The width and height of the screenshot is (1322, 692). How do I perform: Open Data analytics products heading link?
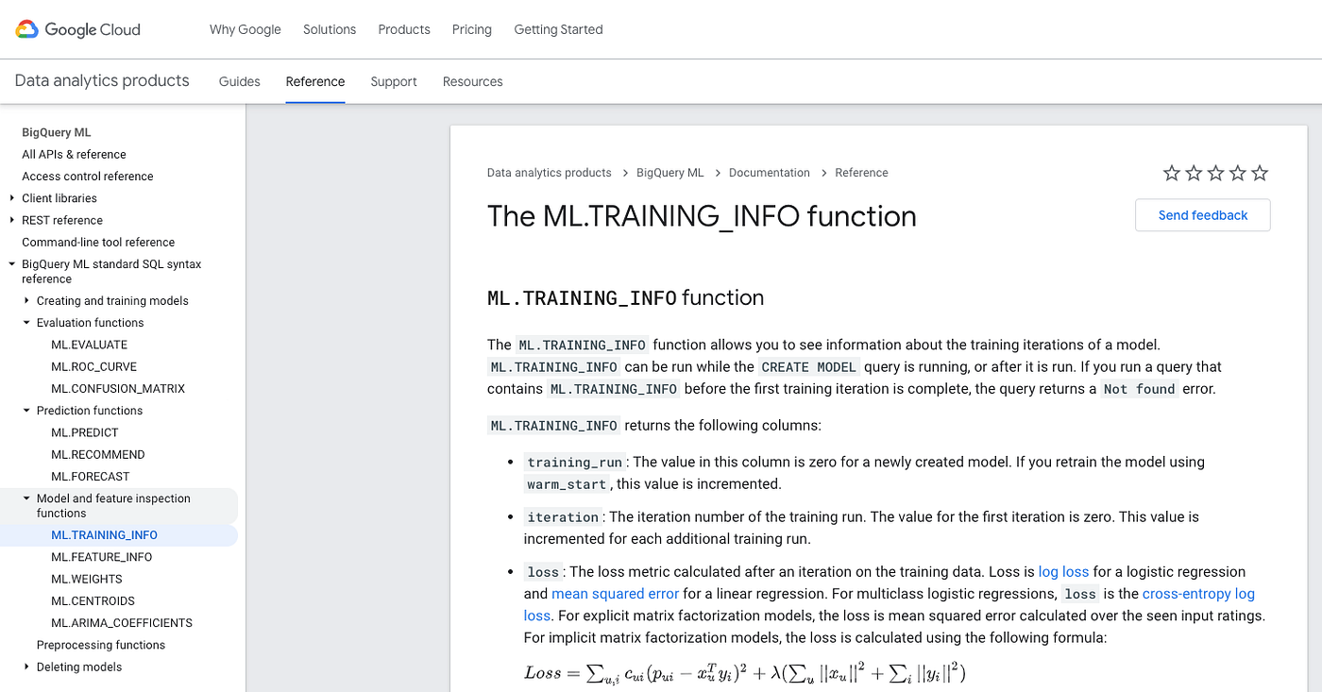102,81
